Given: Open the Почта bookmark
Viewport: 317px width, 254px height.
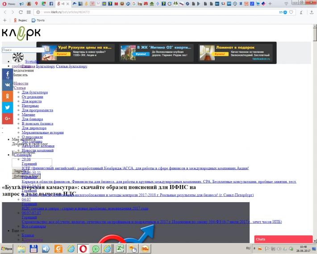Looking at the screenshot, I should click(38, 20).
